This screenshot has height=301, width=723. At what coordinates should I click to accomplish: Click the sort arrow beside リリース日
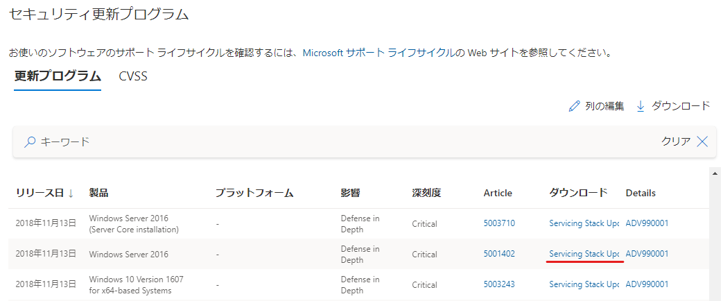[71, 193]
